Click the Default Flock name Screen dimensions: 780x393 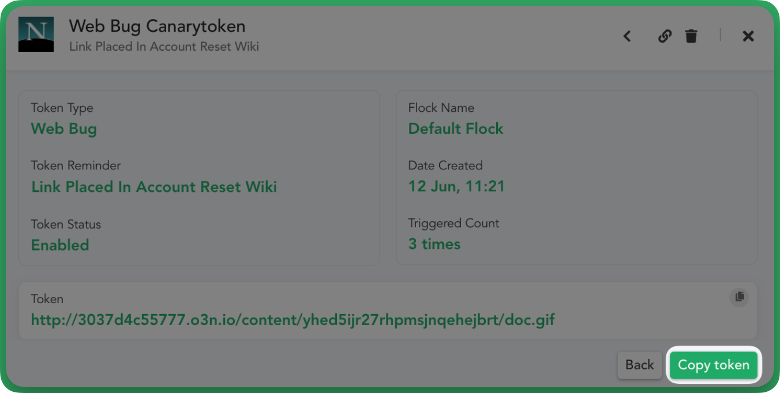(456, 129)
